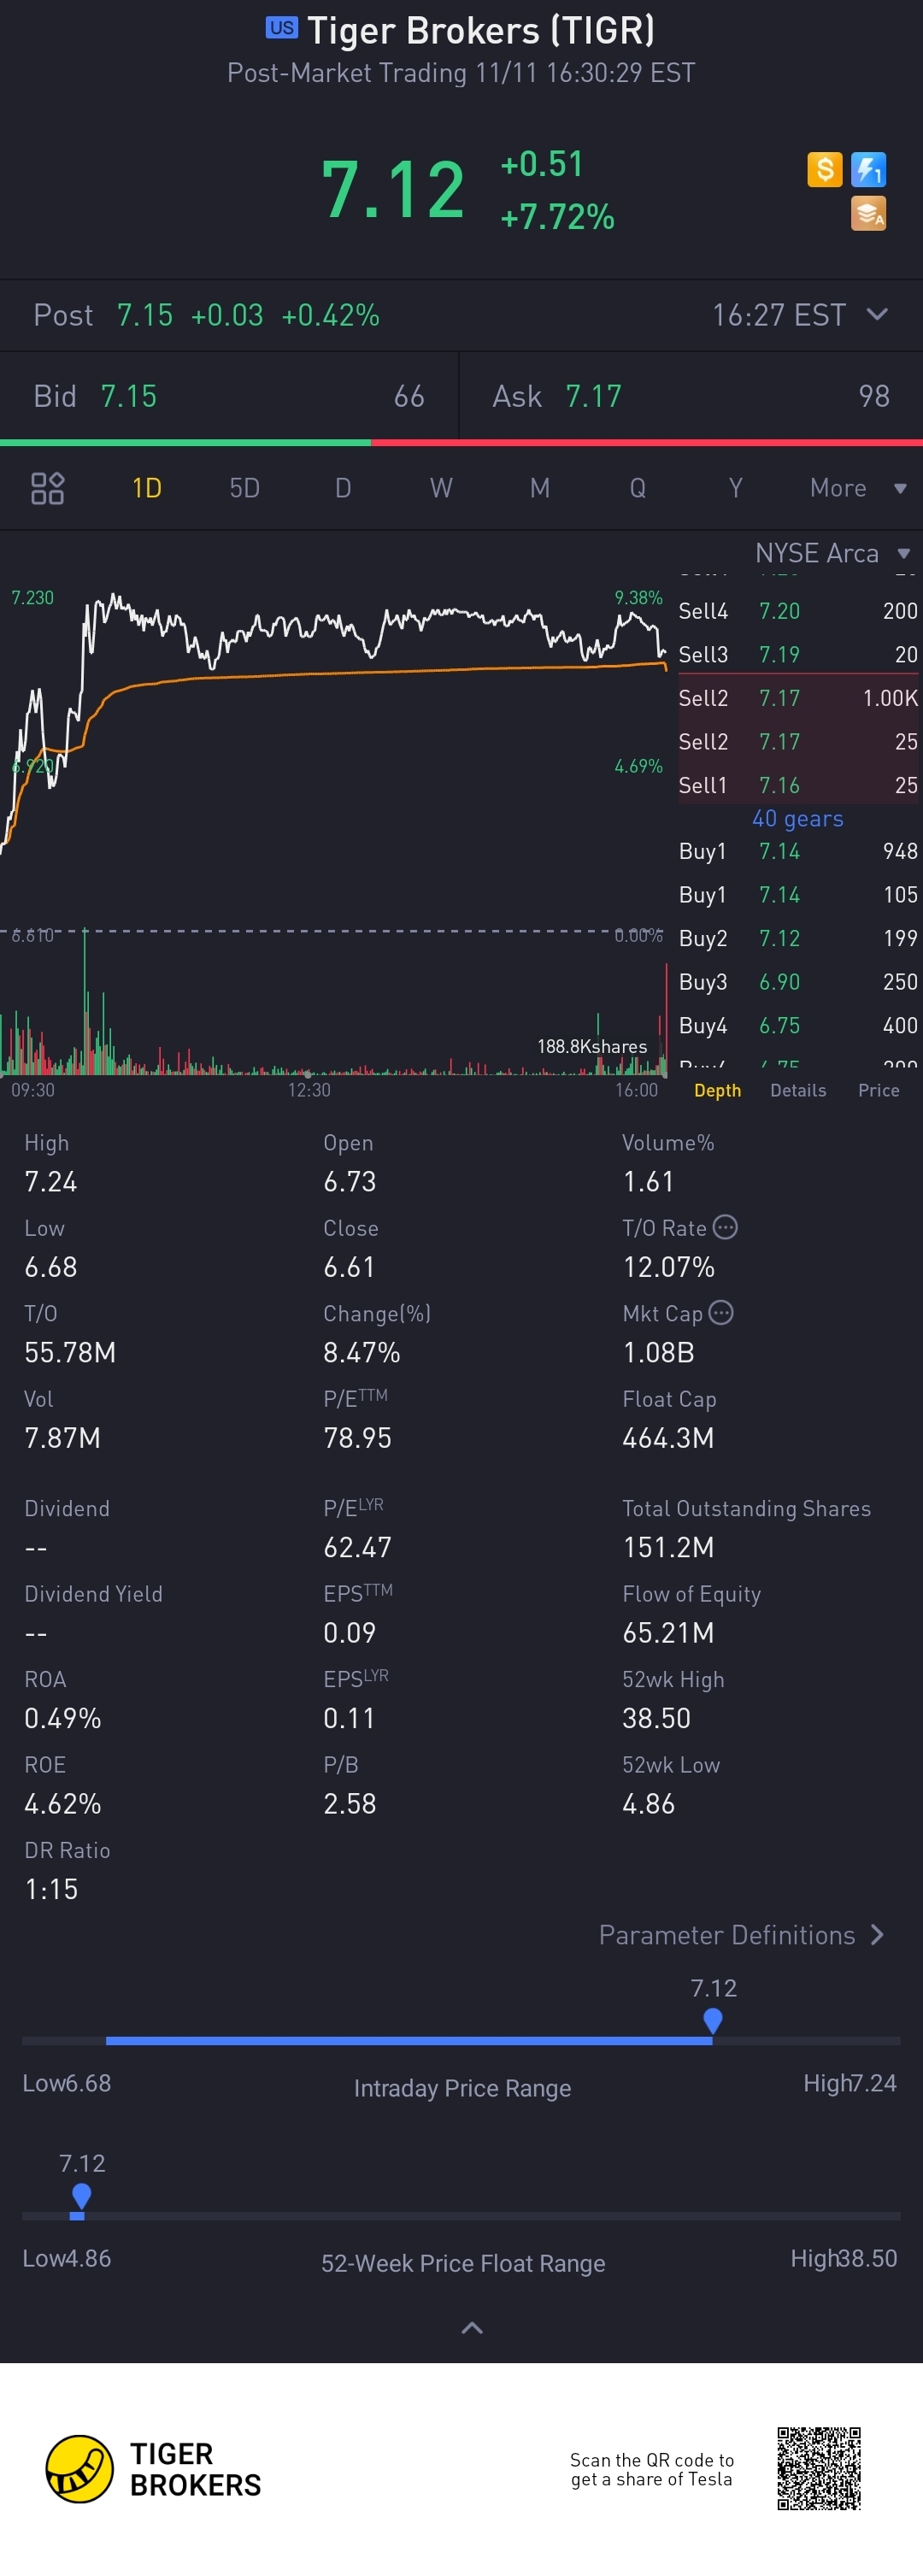This screenshot has width=923, height=2576.
Task: Tap the Open value 6.73
Action: [x=350, y=1181]
